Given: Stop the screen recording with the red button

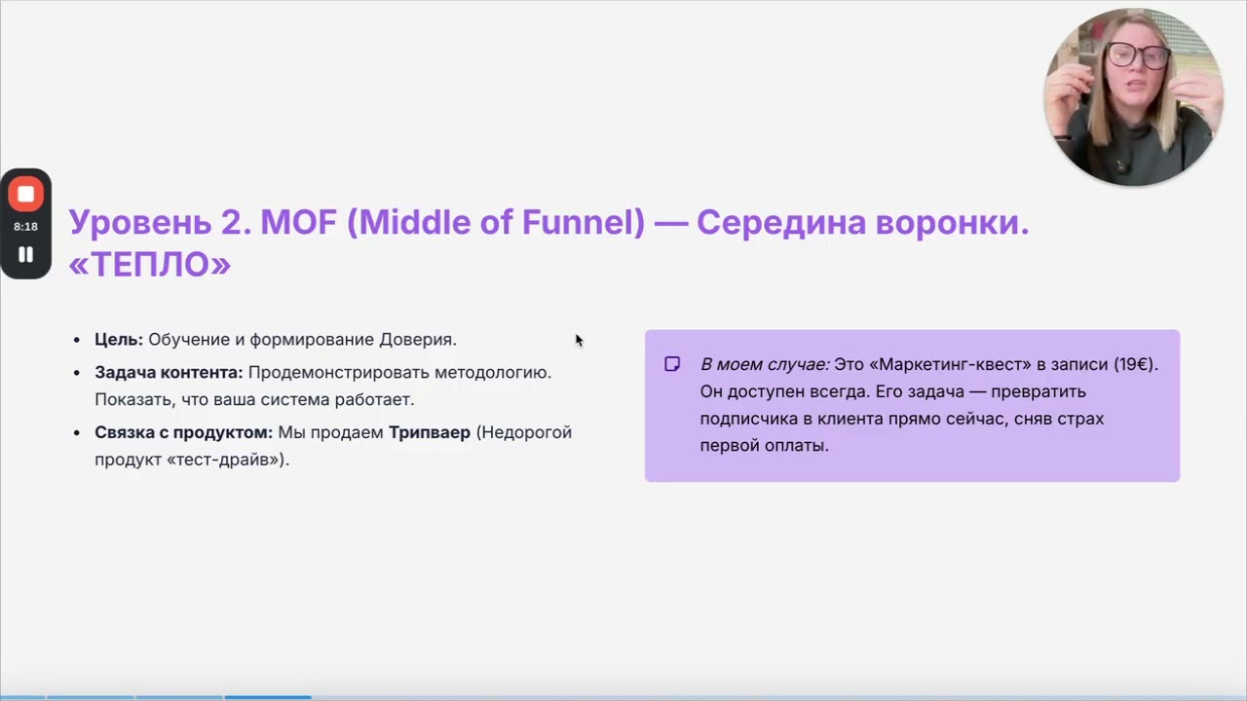Looking at the screenshot, I should 25,194.
